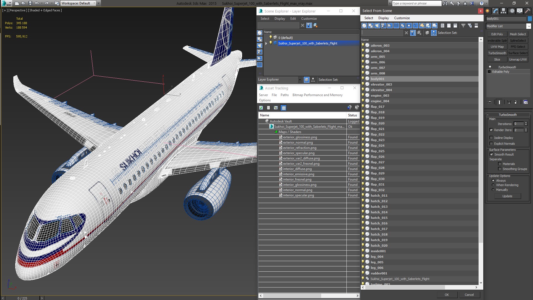Toggle Display Lights filter in Select From Scene
The height and width of the screenshot is (300, 533).
pos(377,26)
